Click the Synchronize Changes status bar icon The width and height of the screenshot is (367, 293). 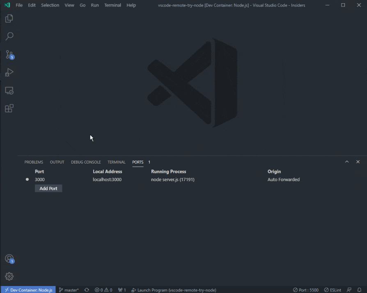point(87,290)
